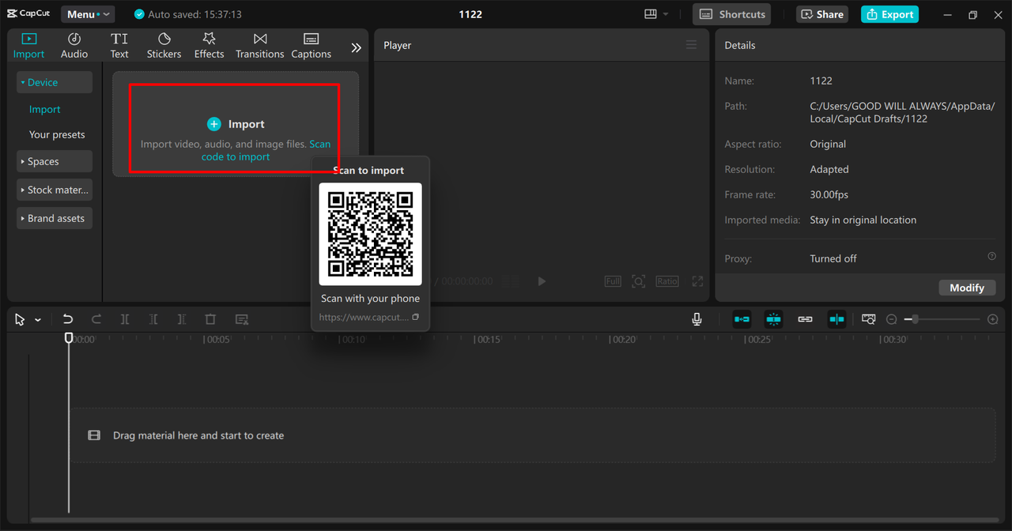Open the select tool dropdown arrow
Image resolution: width=1012 pixels, height=531 pixels.
tap(37, 320)
